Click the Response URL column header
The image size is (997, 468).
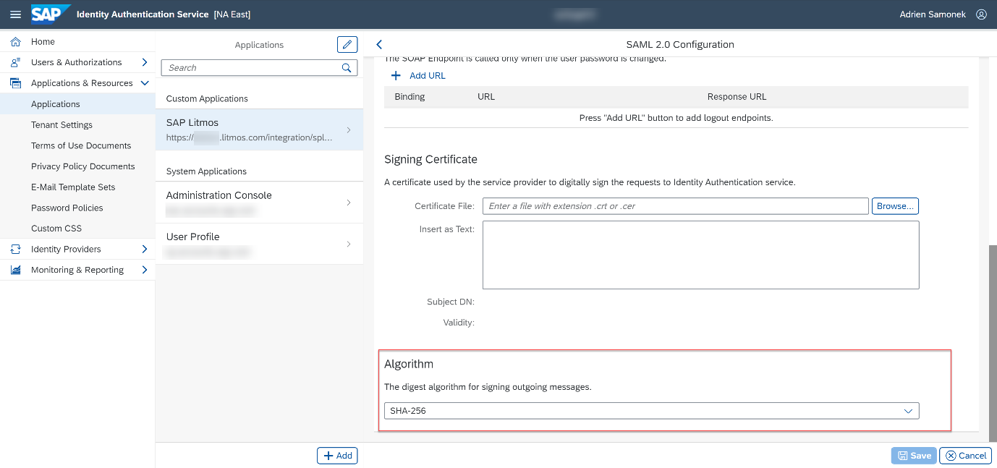pyautogui.click(x=737, y=97)
